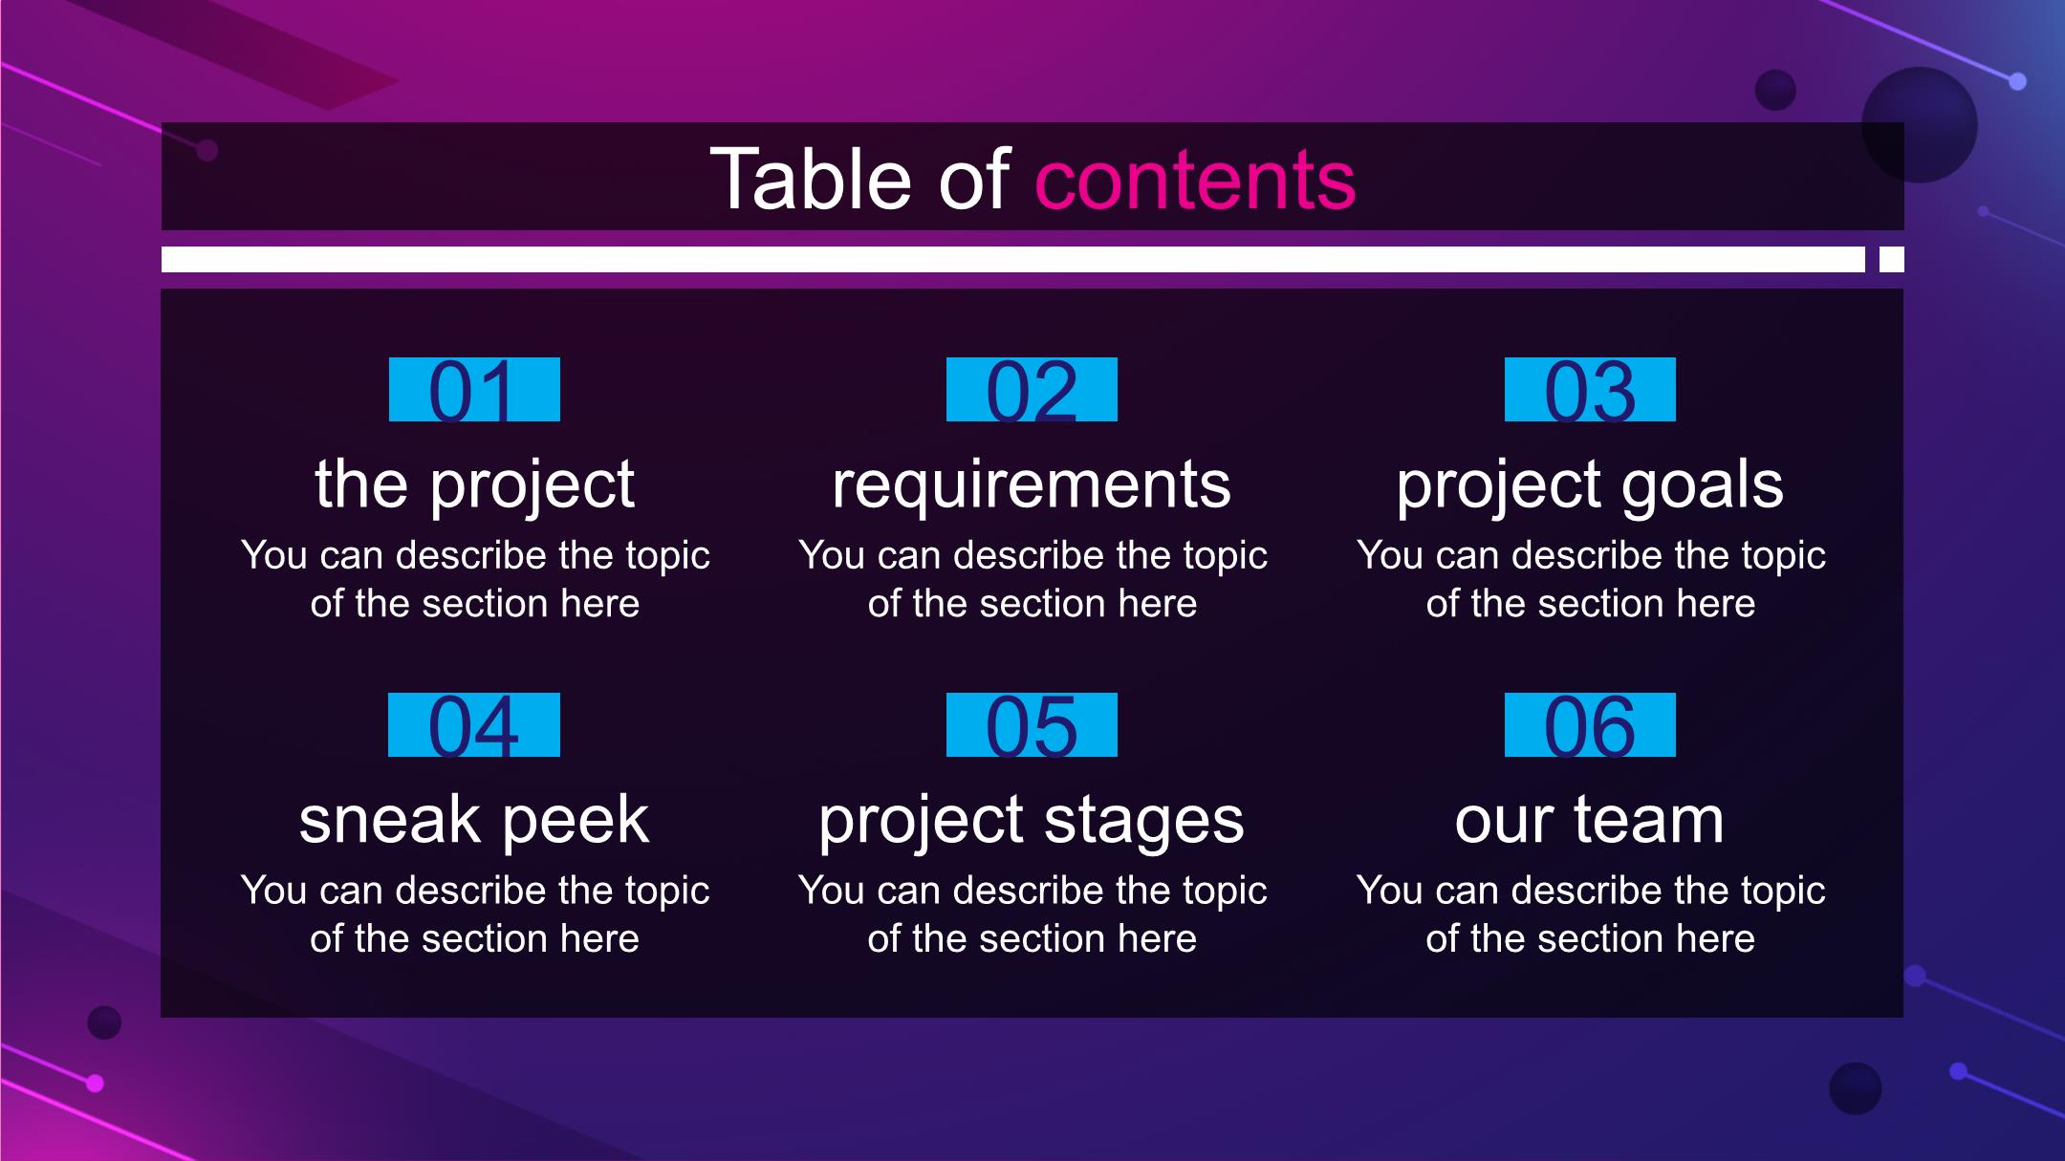The width and height of the screenshot is (2065, 1161).
Task: Click the long white horizontal bar
Action: point(1013,259)
